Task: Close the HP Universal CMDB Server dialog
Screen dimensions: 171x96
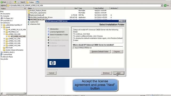Action: (124, 21)
